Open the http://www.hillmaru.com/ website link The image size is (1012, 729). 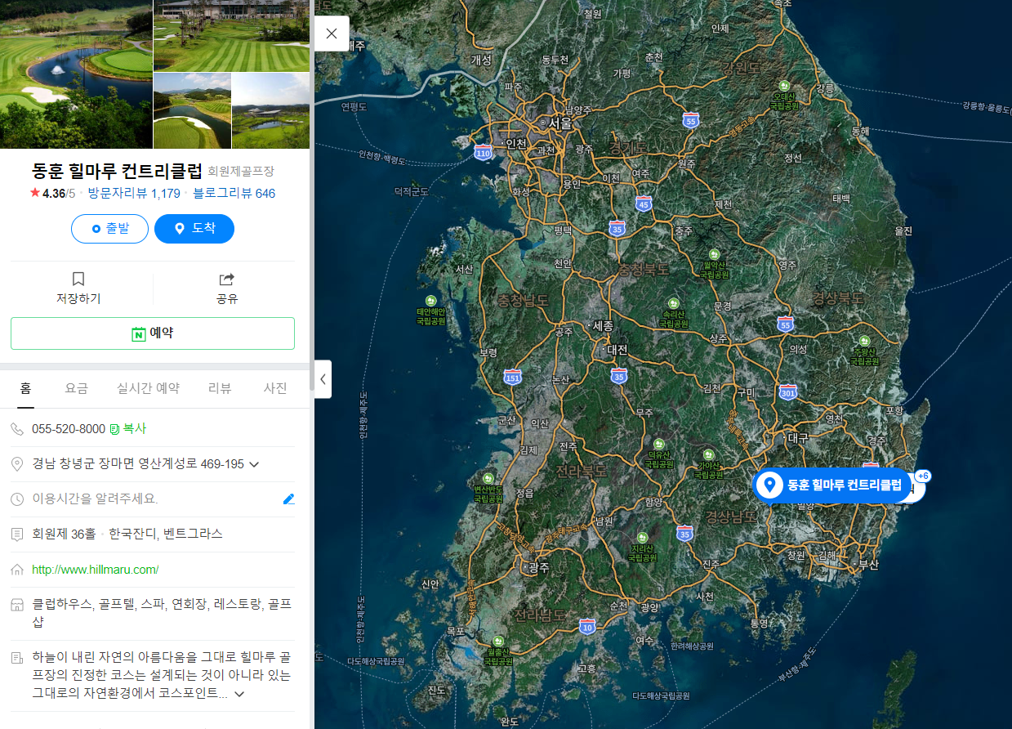click(x=96, y=570)
